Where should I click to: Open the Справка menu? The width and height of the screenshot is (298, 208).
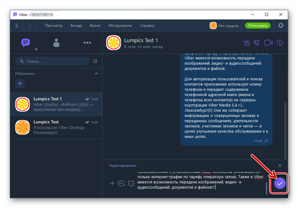pyautogui.click(x=147, y=26)
